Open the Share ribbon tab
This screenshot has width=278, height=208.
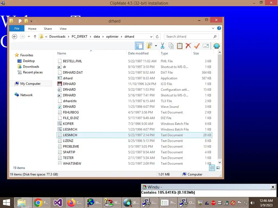point(48,29)
